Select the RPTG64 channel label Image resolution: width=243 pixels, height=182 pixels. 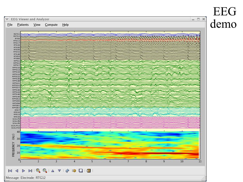click(16, 108)
